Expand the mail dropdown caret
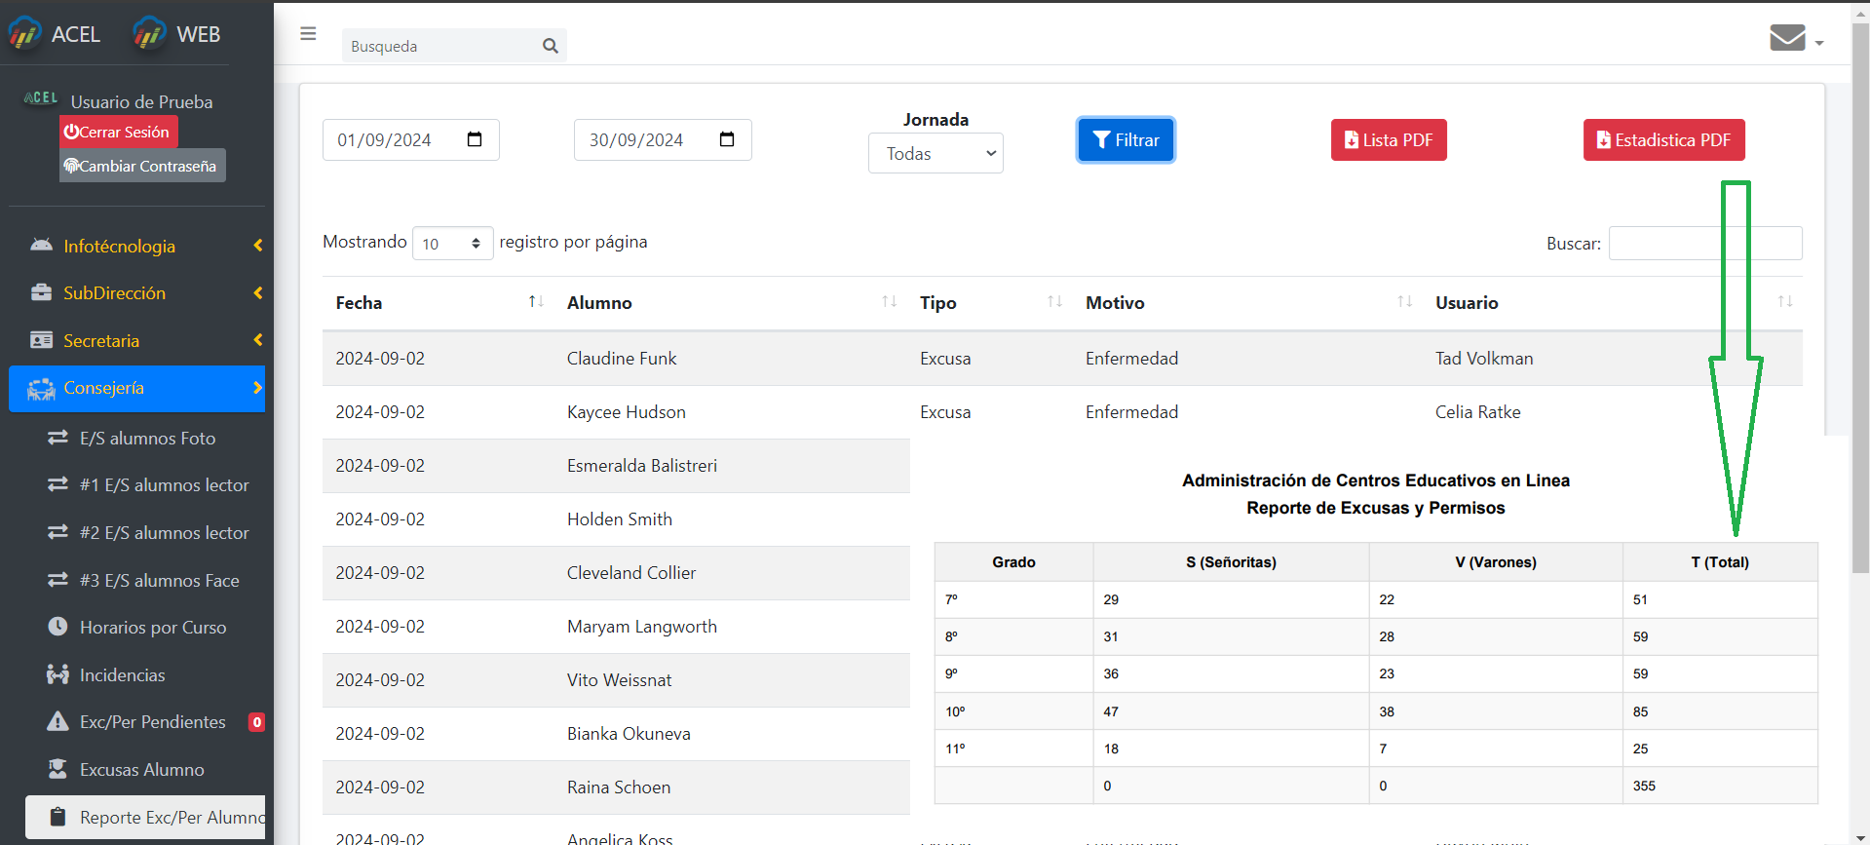 coord(1819,43)
